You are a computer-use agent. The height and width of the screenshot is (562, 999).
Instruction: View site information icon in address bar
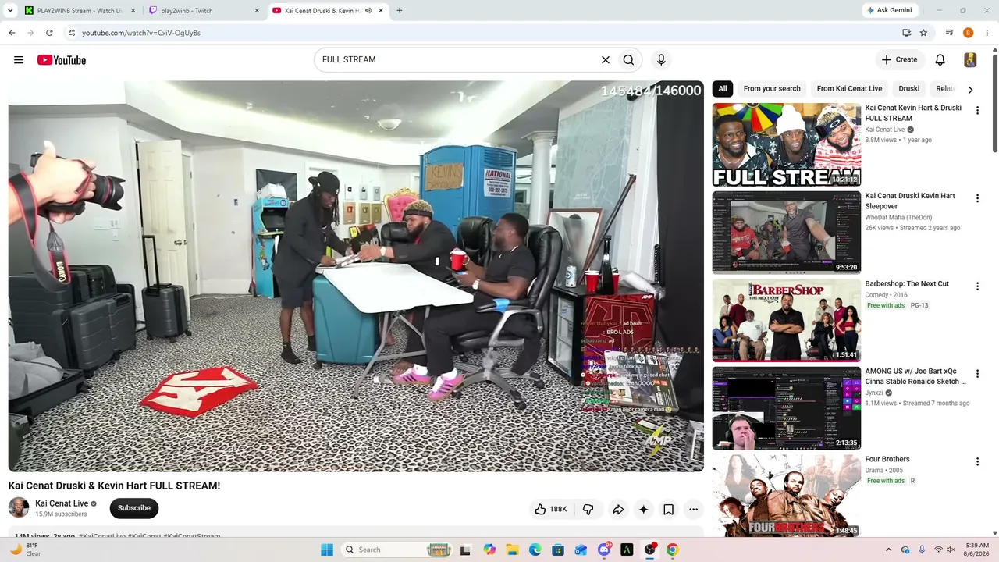coord(71,33)
